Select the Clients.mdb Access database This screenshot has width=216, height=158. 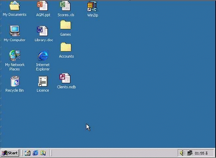65,78
